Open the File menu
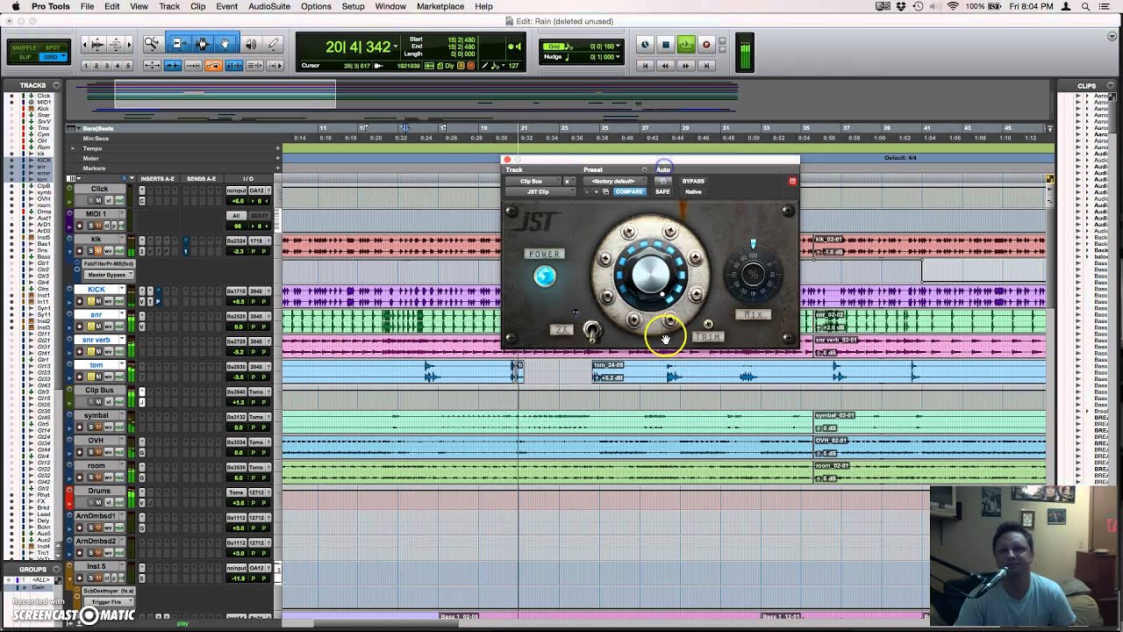This screenshot has height=632, width=1123. pyautogui.click(x=87, y=6)
